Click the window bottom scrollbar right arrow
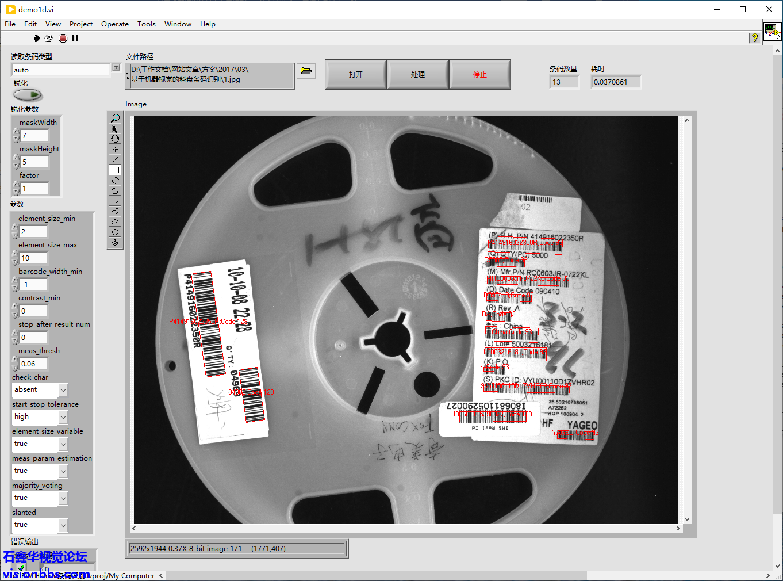The width and height of the screenshot is (783, 581). 767,575
